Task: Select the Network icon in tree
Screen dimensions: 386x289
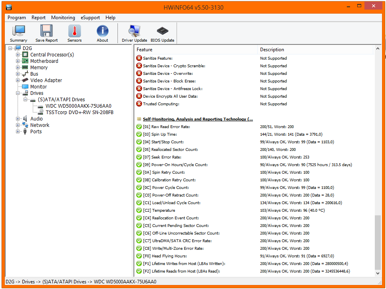Action: [x=25, y=125]
